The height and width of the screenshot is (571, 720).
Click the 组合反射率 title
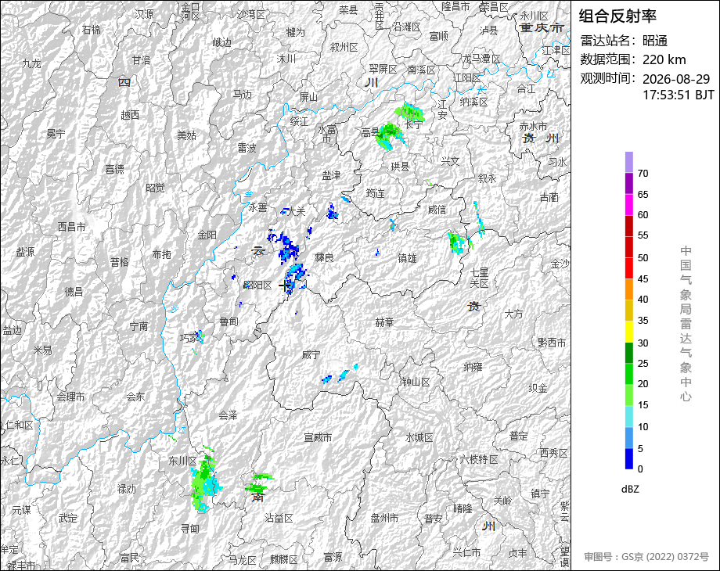617,16
